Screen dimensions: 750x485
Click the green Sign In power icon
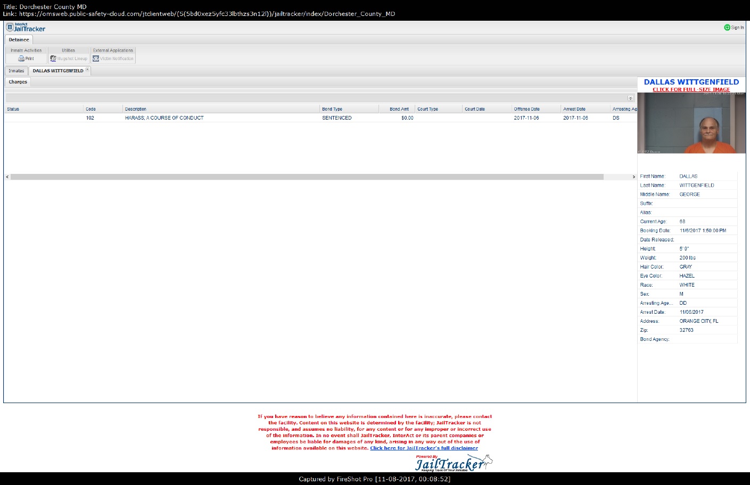pos(727,27)
